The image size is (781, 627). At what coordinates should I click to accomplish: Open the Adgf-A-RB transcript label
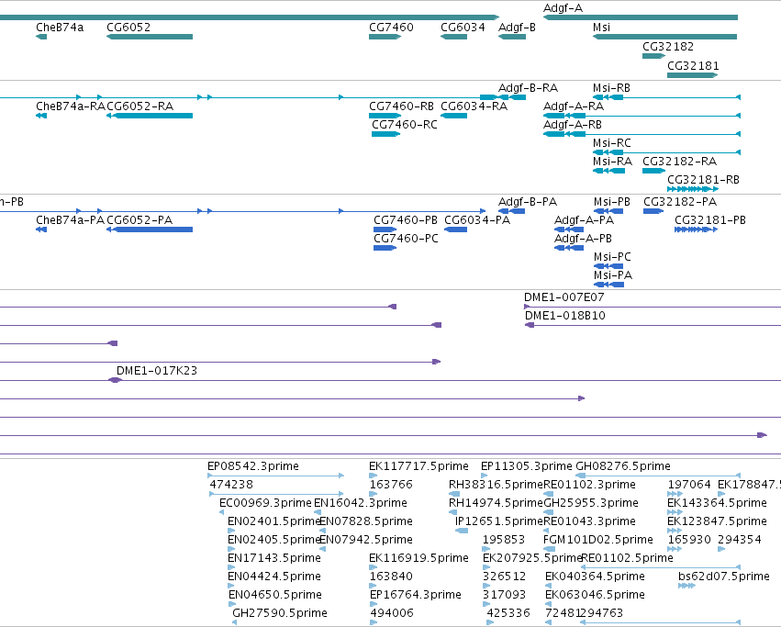click(573, 125)
